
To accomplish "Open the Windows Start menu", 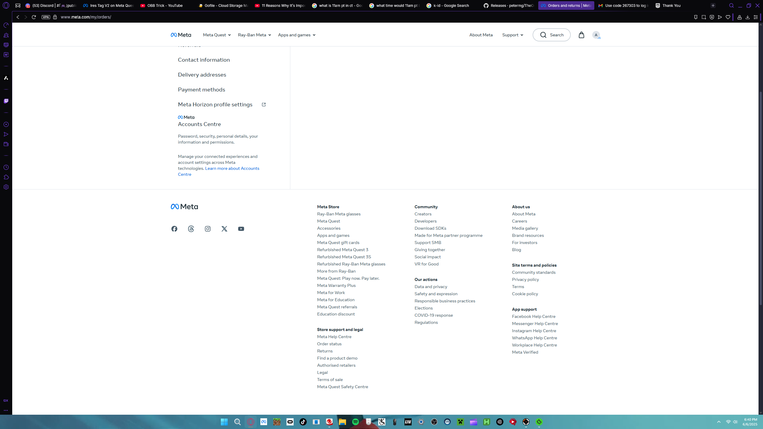I will 224,422.
